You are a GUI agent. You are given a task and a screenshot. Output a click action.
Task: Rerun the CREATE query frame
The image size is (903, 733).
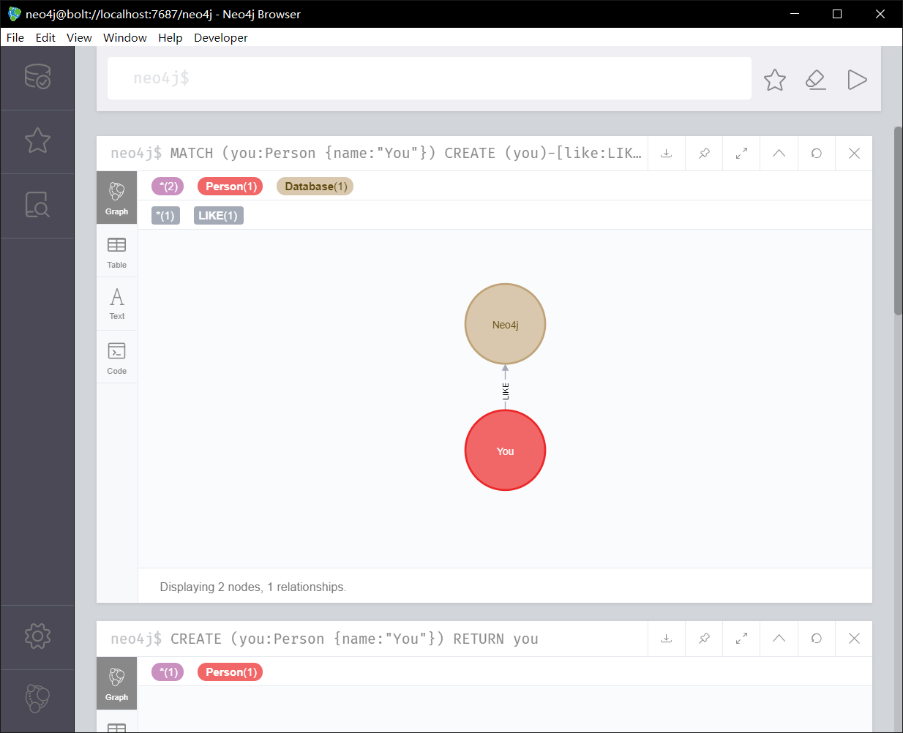point(816,639)
